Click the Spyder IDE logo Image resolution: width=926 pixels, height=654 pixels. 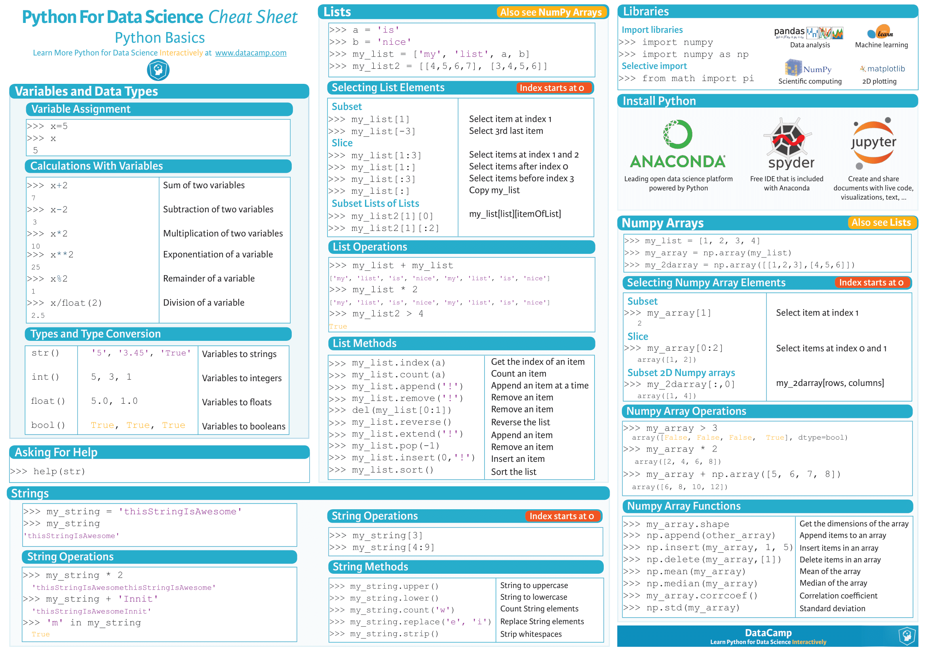tap(790, 143)
